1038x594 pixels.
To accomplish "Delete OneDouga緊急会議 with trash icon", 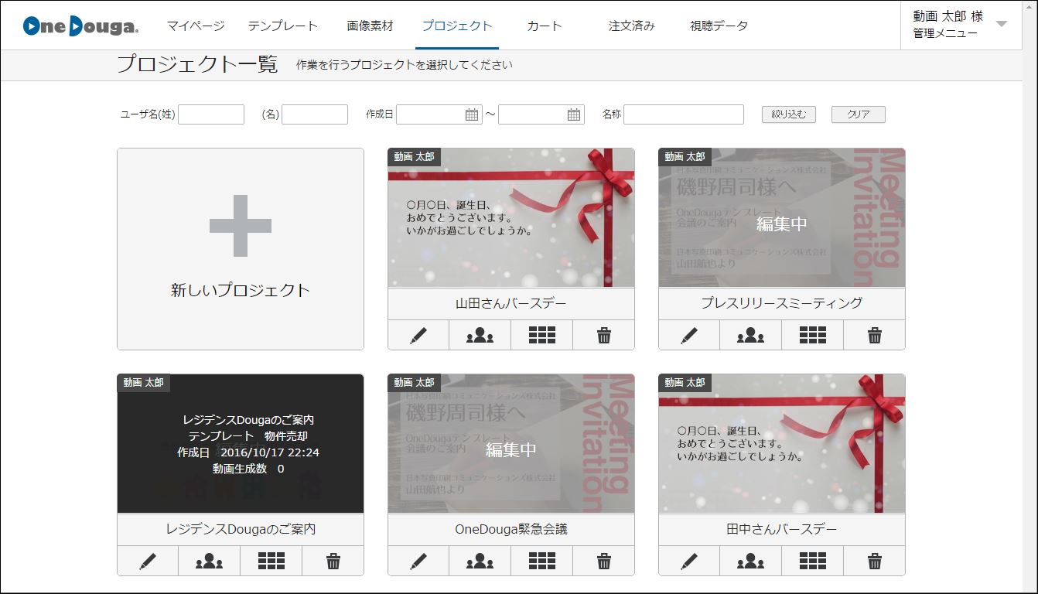I will (604, 562).
